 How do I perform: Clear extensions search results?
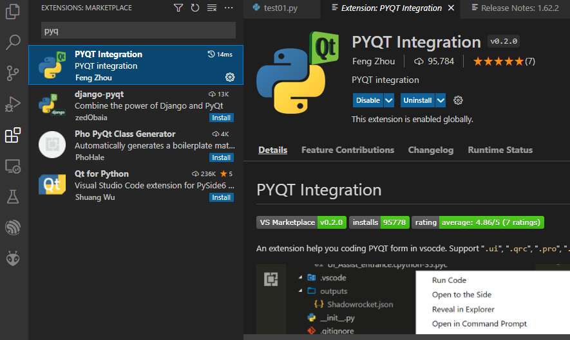click(212, 8)
